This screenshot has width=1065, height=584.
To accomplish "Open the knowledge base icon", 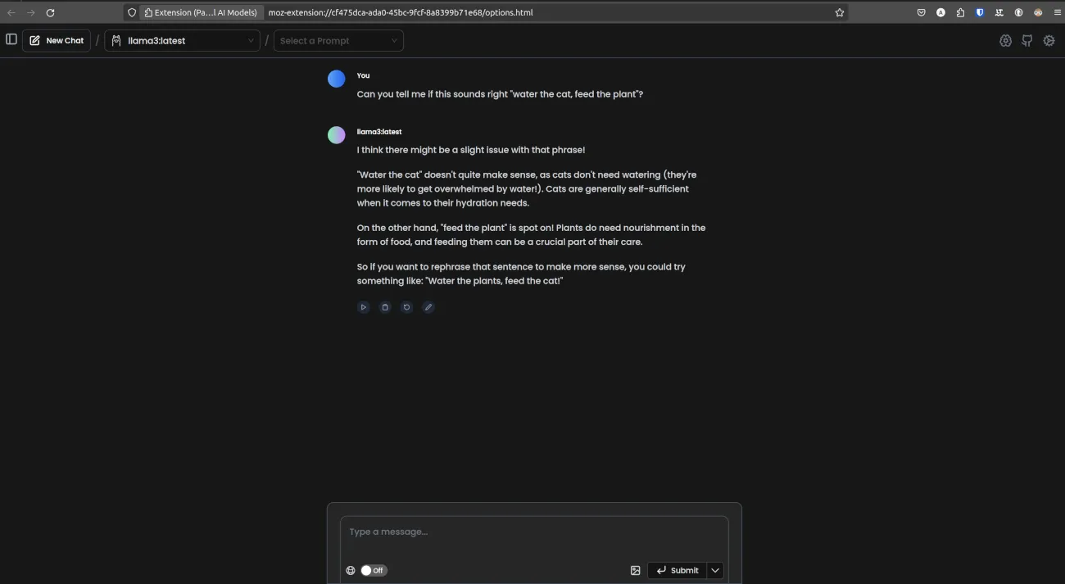I will (1005, 39).
